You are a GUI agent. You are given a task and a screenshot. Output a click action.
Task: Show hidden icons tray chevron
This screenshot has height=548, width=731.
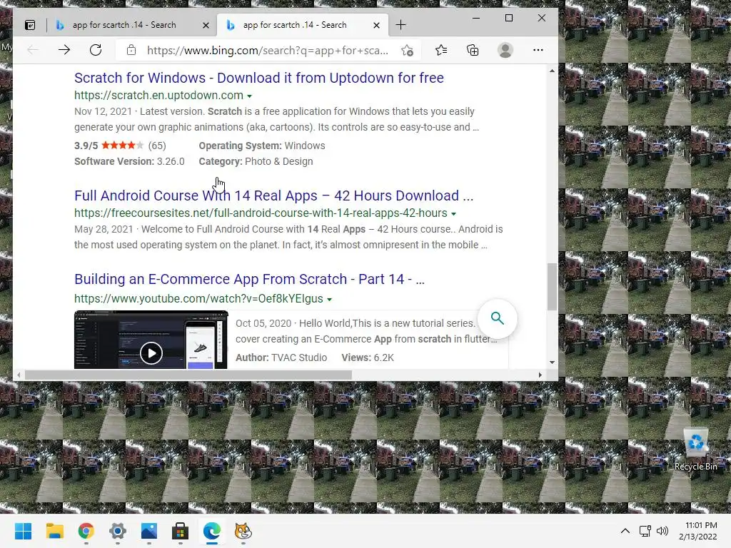(x=625, y=531)
